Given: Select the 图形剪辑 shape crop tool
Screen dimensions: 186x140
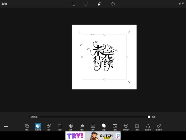Looking at the screenshot, I should (x=148, y=127).
